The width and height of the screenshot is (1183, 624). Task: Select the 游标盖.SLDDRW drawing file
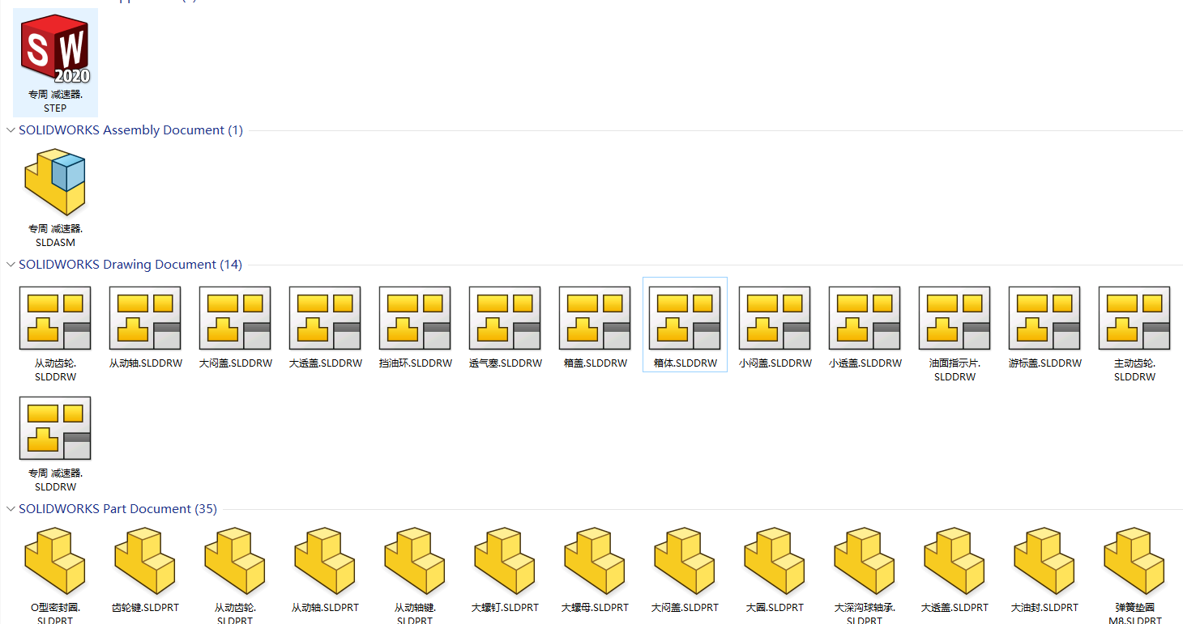pyautogui.click(x=1044, y=327)
